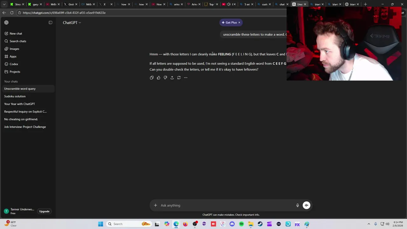Open the ChatGPT model selector dropdown
Screen dimensions: 407x229
coord(72,23)
